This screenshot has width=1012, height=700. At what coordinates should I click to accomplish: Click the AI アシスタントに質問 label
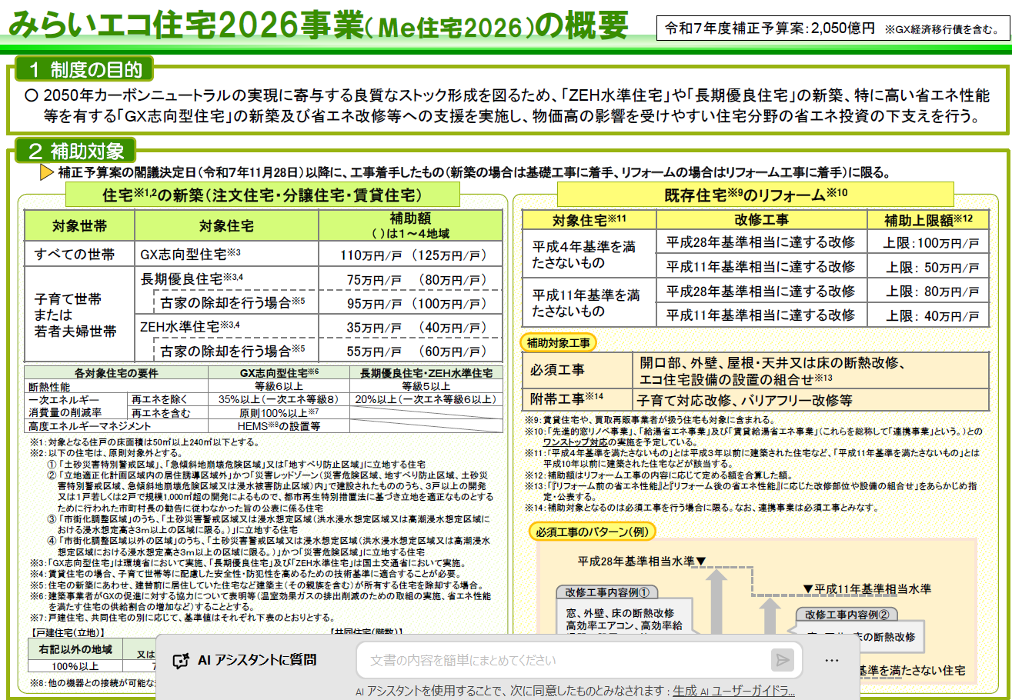pyautogui.click(x=256, y=660)
